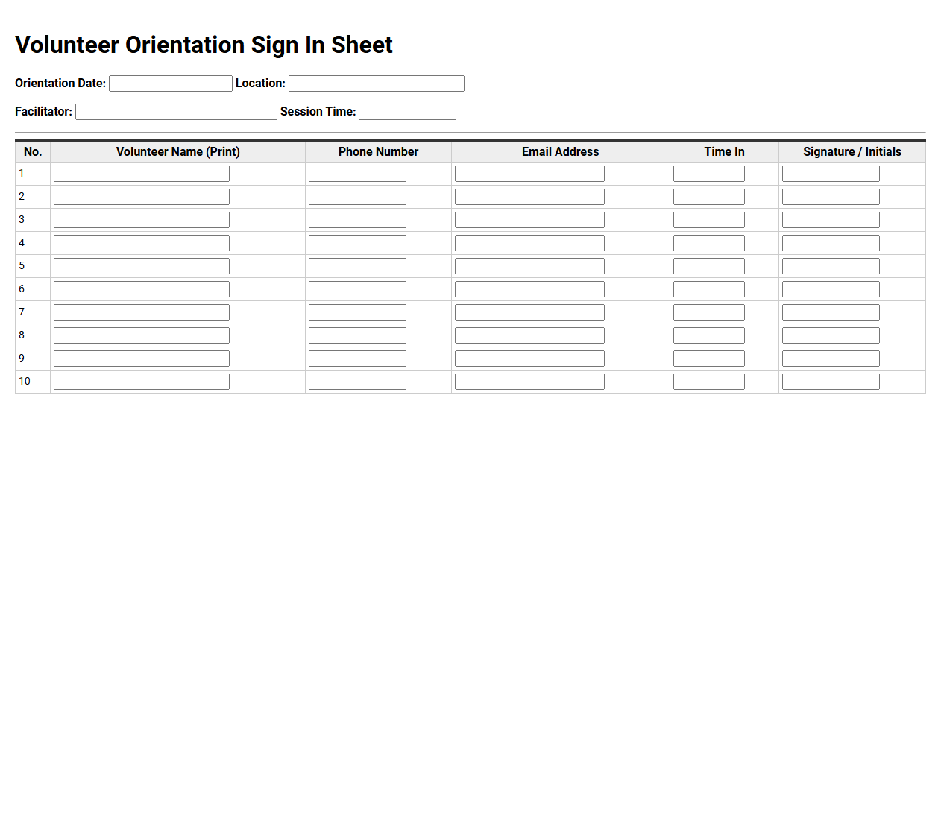Focus Time In field in row 9
Image resolution: width=941 pixels, height=835 pixels.
(x=709, y=359)
